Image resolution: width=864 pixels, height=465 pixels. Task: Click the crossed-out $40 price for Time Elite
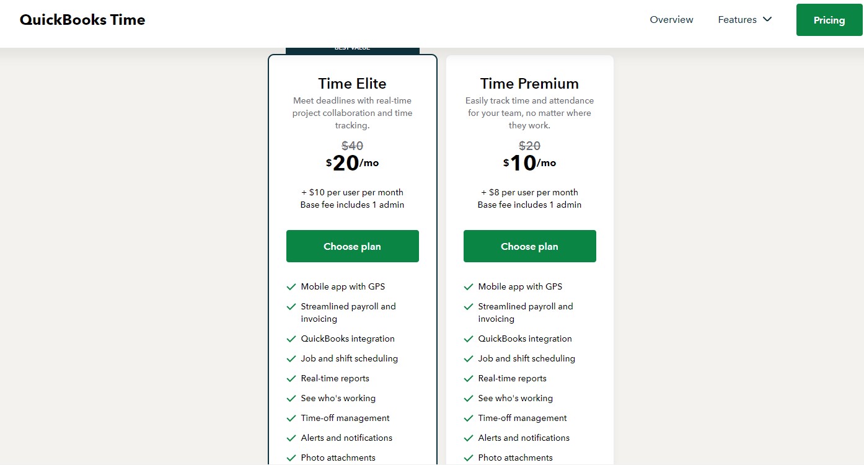pos(352,146)
